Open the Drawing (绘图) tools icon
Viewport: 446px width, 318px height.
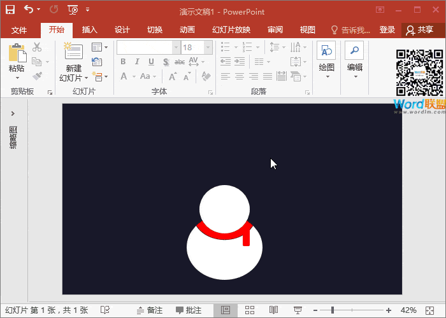tap(326, 52)
